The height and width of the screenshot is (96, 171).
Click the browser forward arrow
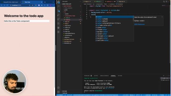4,5
